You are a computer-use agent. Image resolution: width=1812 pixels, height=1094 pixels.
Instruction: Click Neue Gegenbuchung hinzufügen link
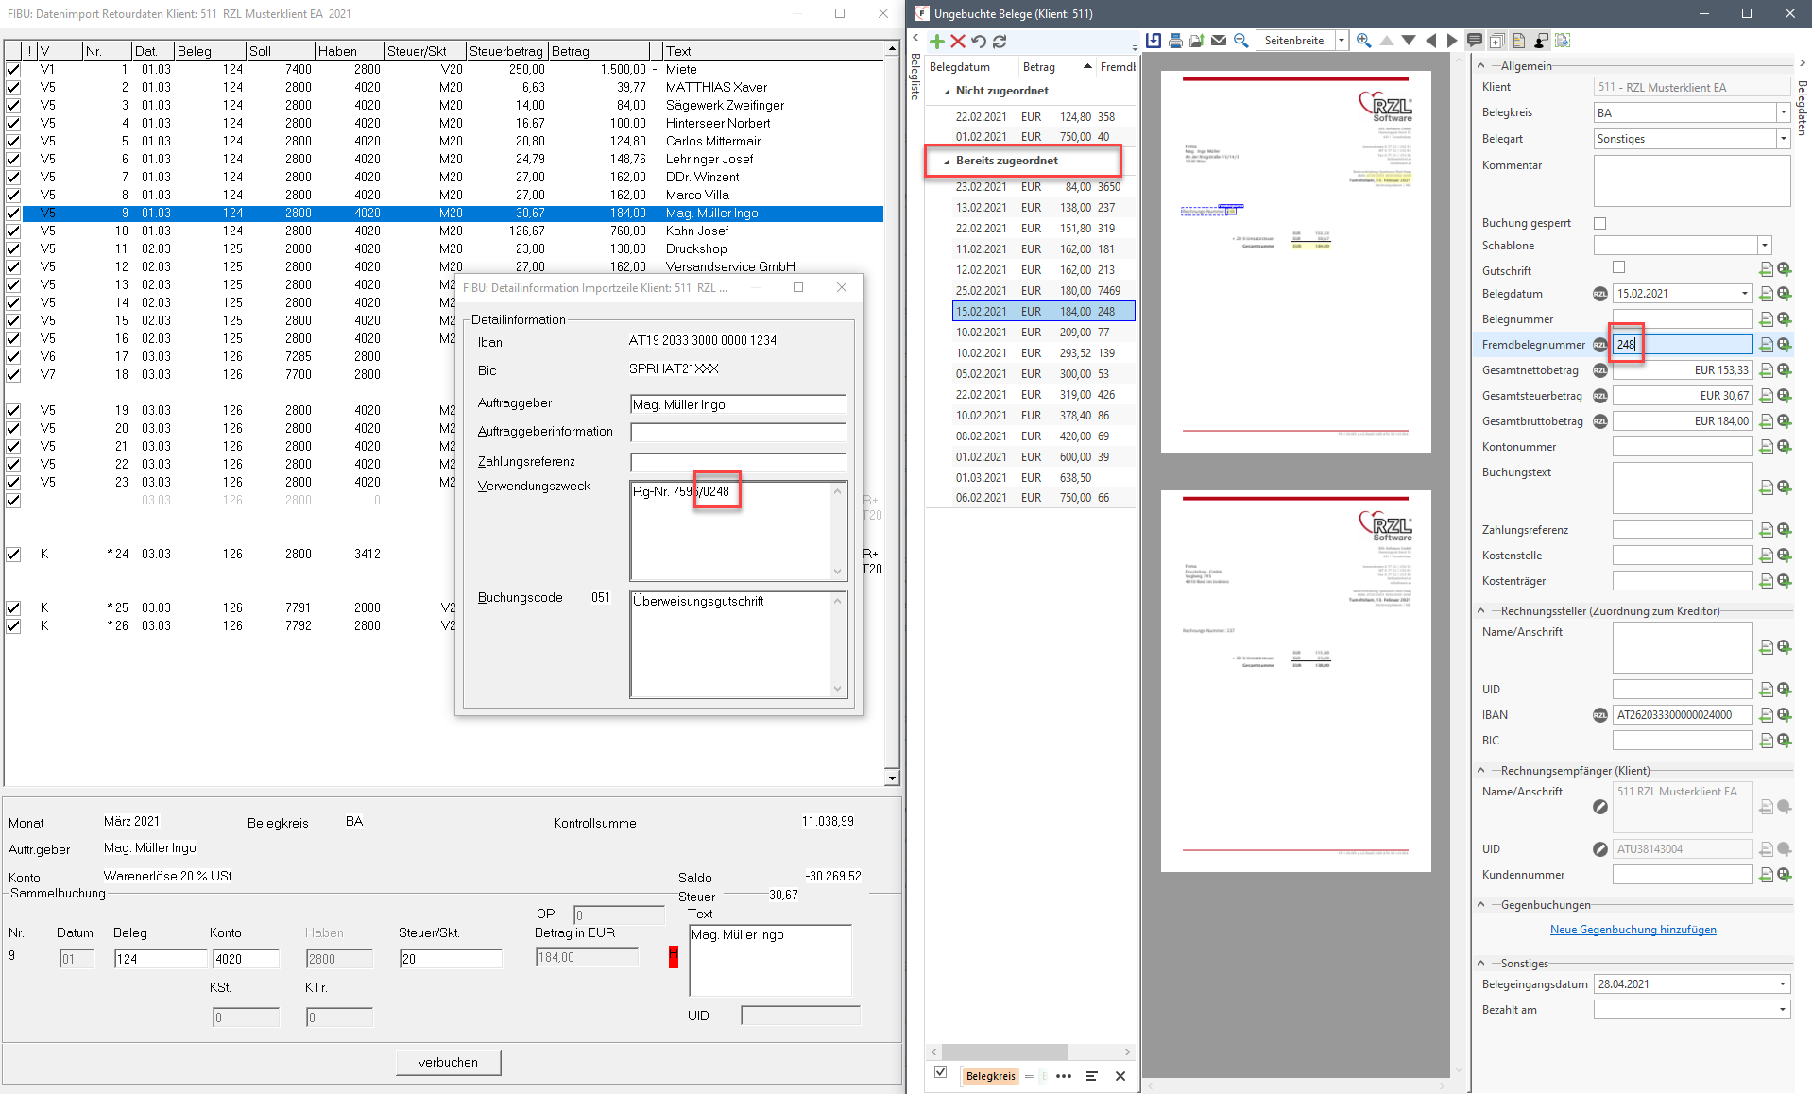click(x=1633, y=930)
